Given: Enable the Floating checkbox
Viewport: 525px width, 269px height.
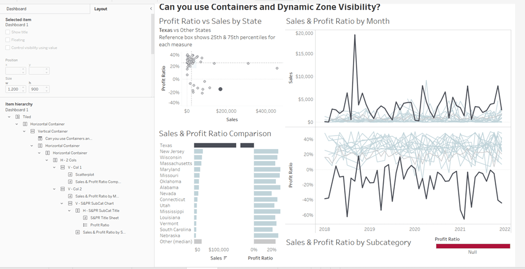Looking at the screenshot, I should point(7,40).
